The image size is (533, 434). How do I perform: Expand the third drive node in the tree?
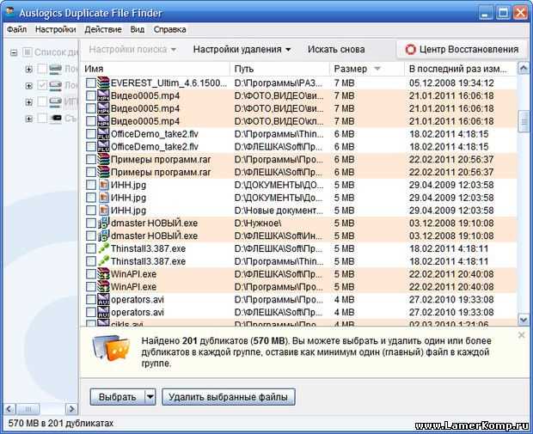coord(29,102)
